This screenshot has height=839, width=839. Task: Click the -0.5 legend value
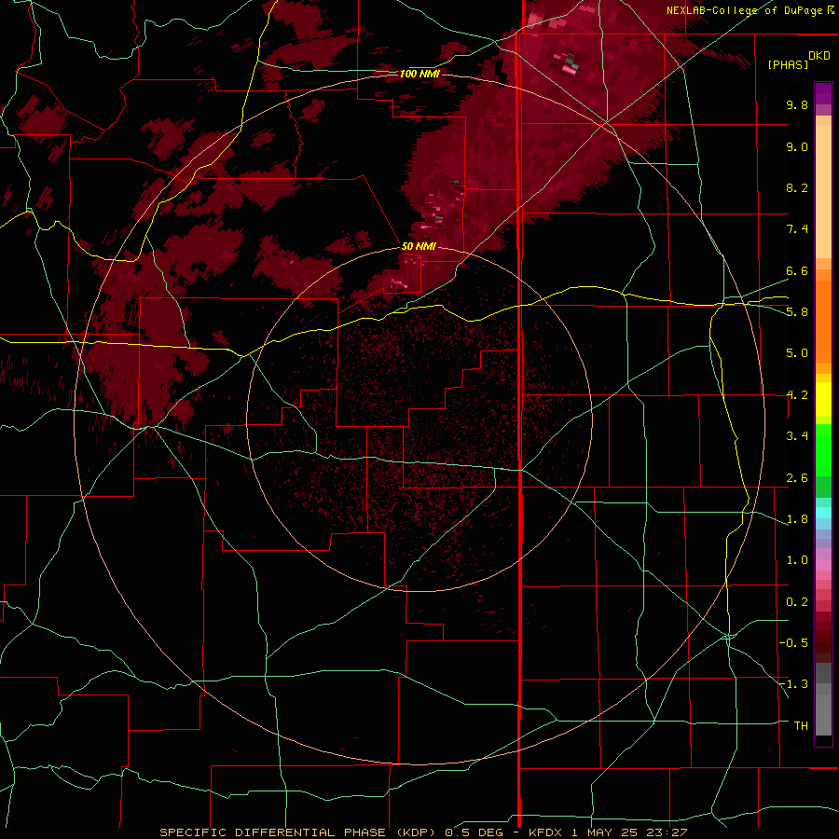tap(793, 643)
